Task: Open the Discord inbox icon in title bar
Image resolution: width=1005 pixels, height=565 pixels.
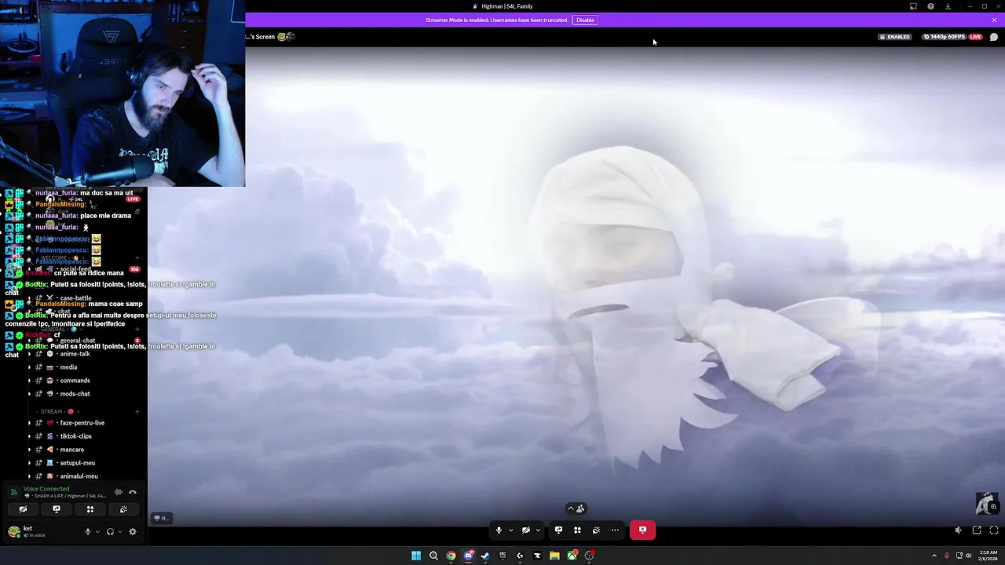Action: point(913,6)
